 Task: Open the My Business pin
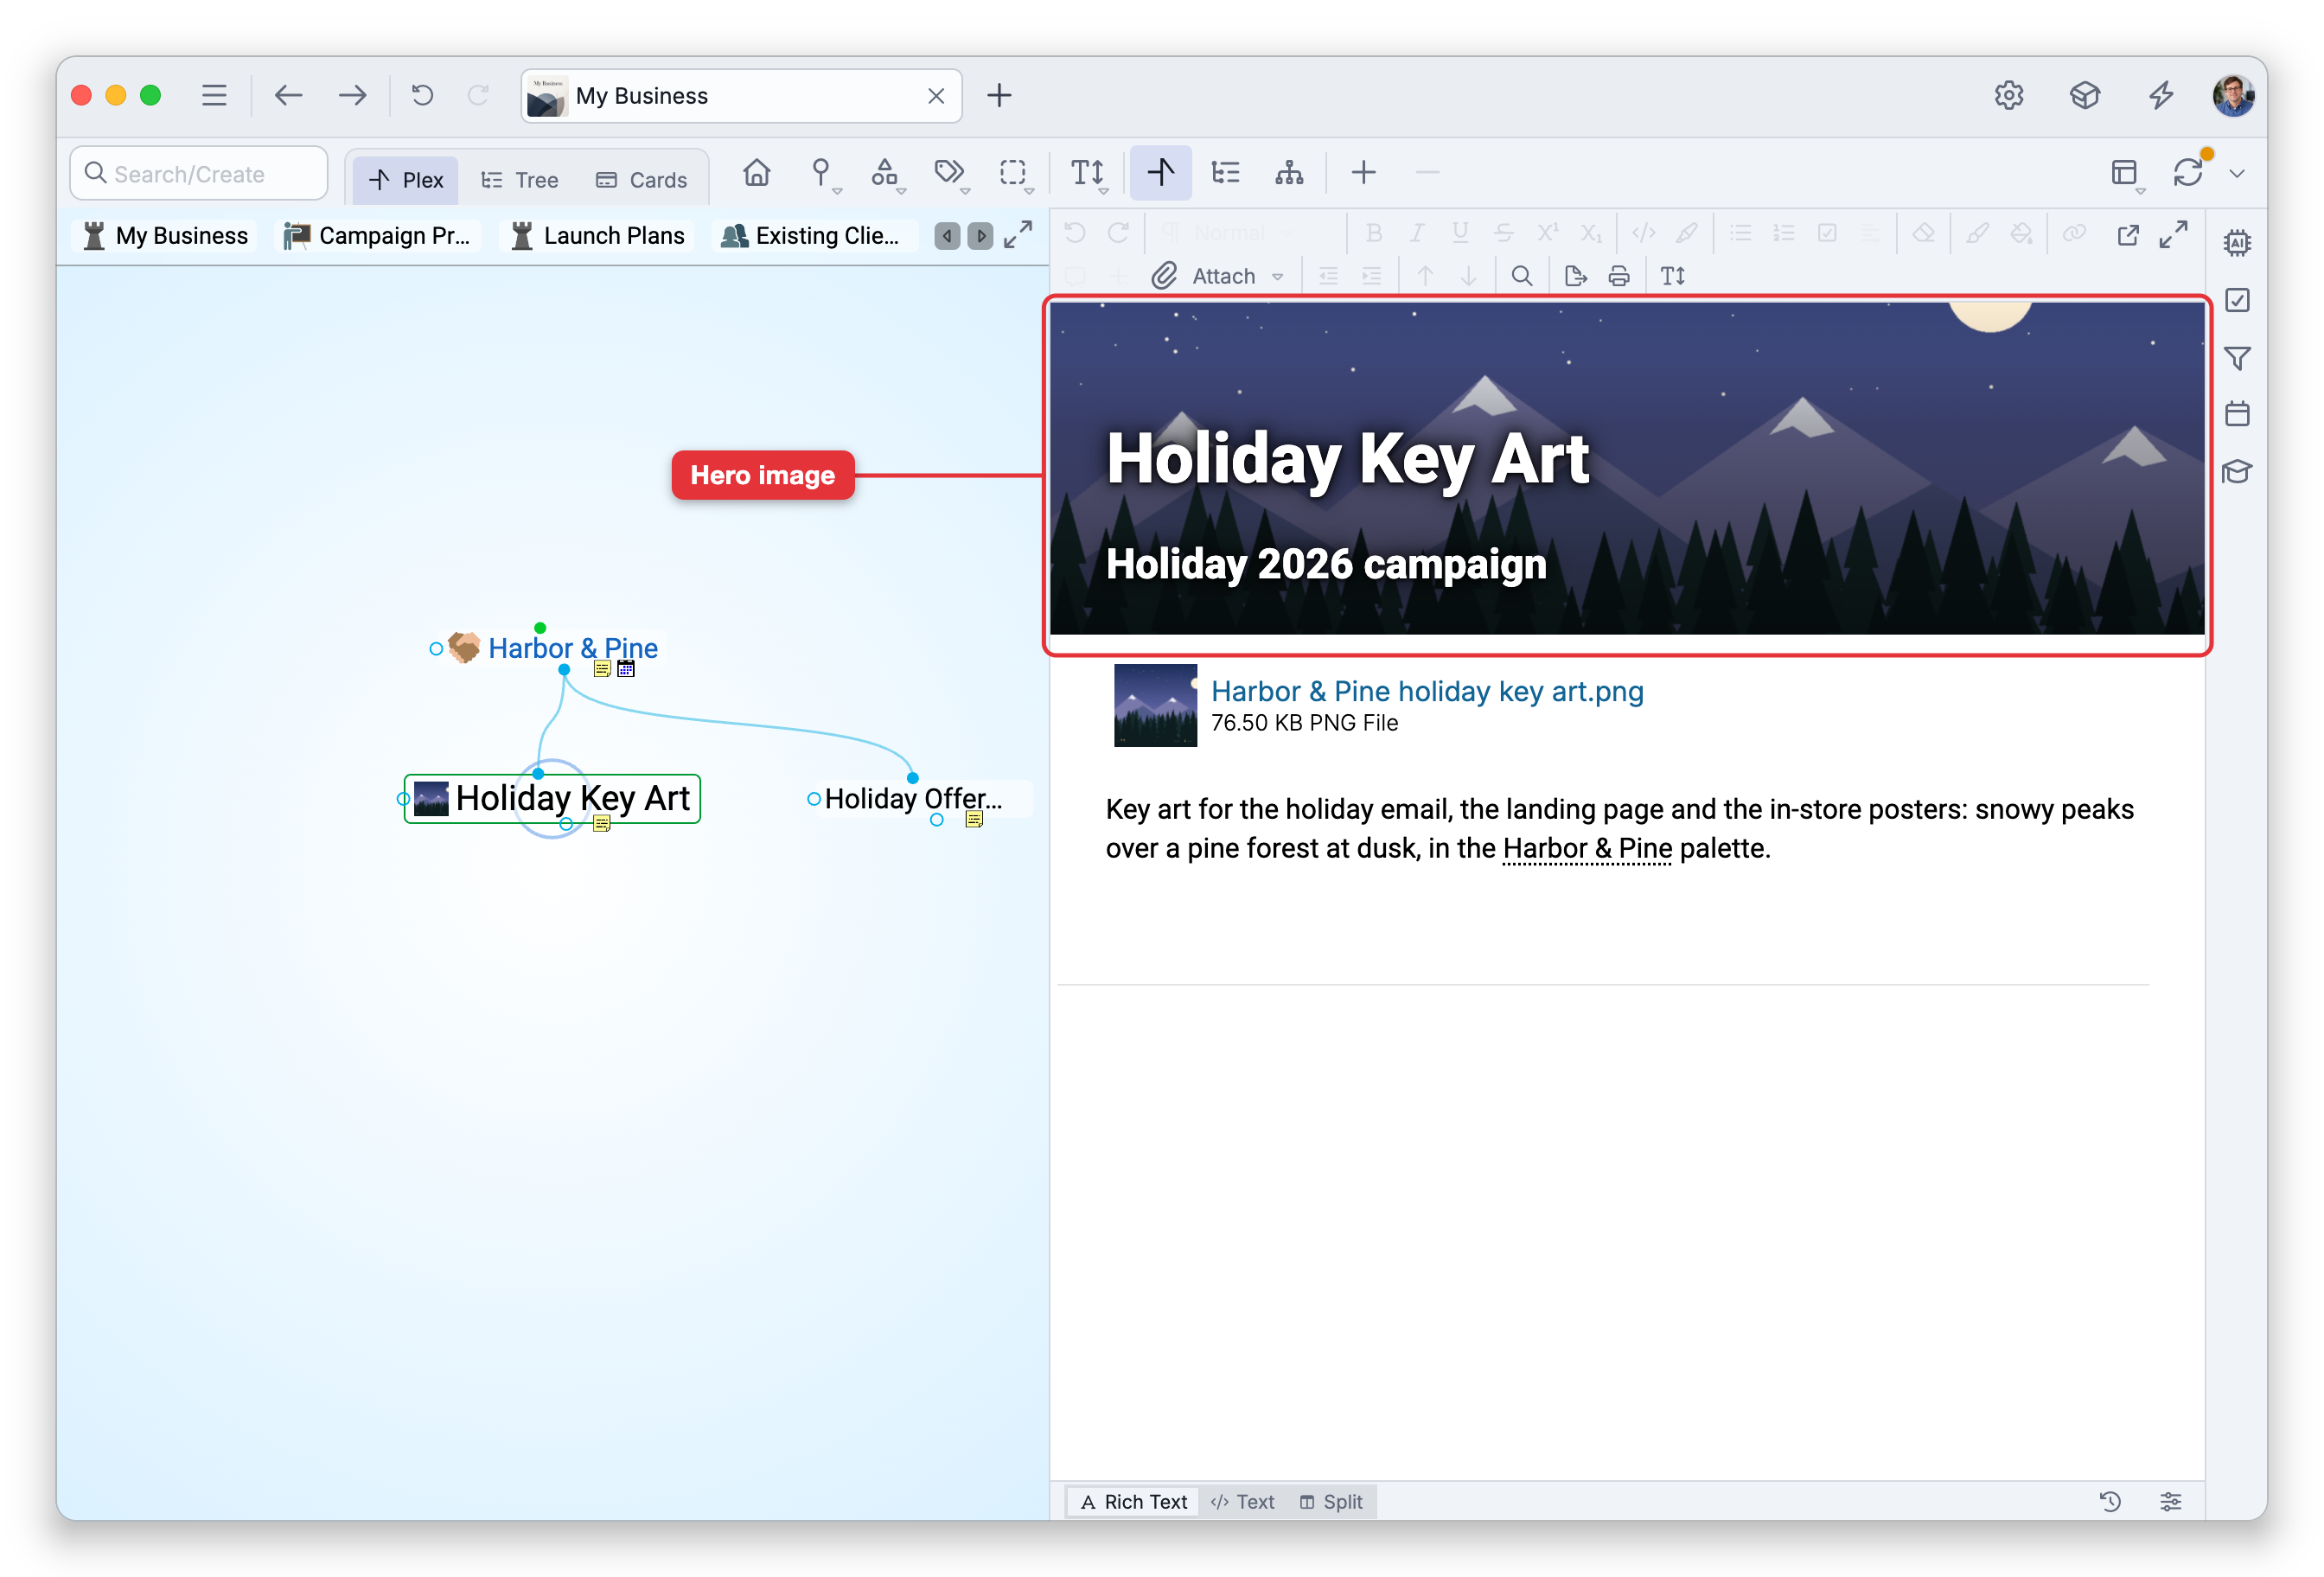(x=166, y=236)
